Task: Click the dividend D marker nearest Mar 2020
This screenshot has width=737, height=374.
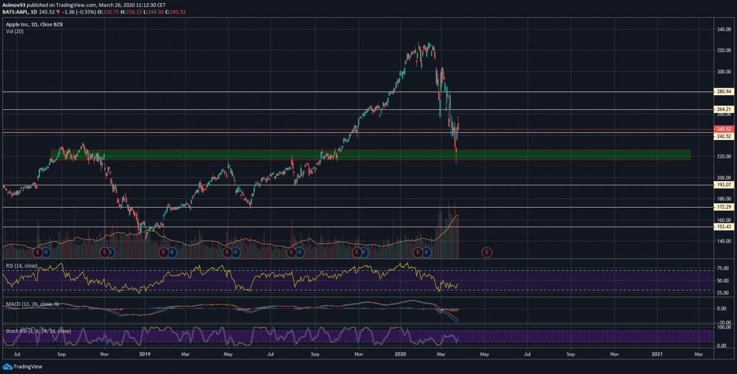Action: tap(427, 252)
